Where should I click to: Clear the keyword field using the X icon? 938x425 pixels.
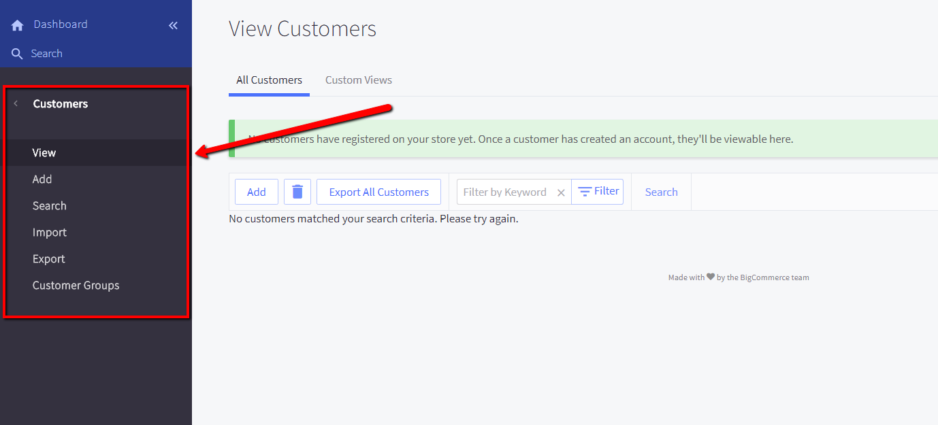click(x=560, y=192)
